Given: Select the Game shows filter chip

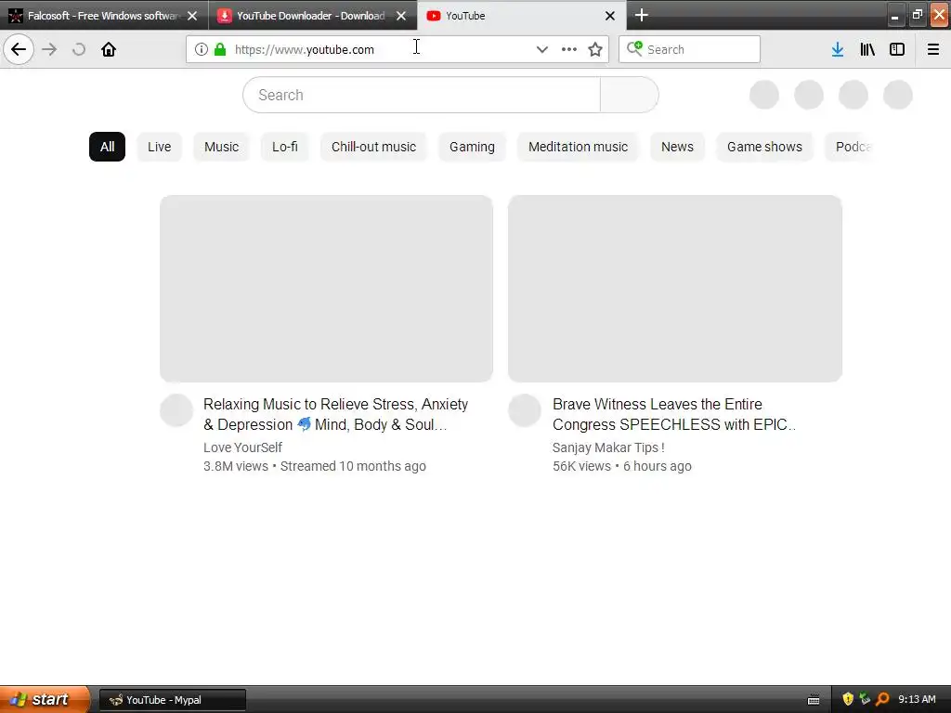Looking at the screenshot, I should 764,147.
